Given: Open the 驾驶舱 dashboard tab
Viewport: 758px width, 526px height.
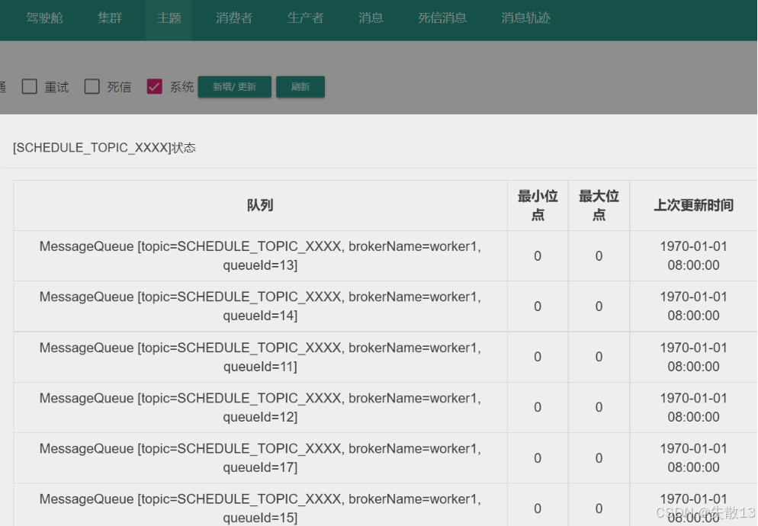Looking at the screenshot, I should [x=44, y=18].
